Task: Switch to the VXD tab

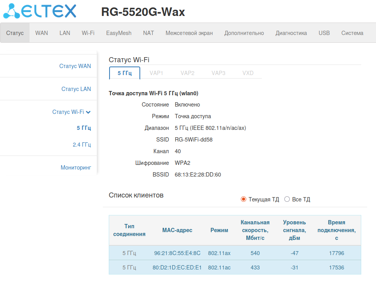Action: [x=248, y=73]
